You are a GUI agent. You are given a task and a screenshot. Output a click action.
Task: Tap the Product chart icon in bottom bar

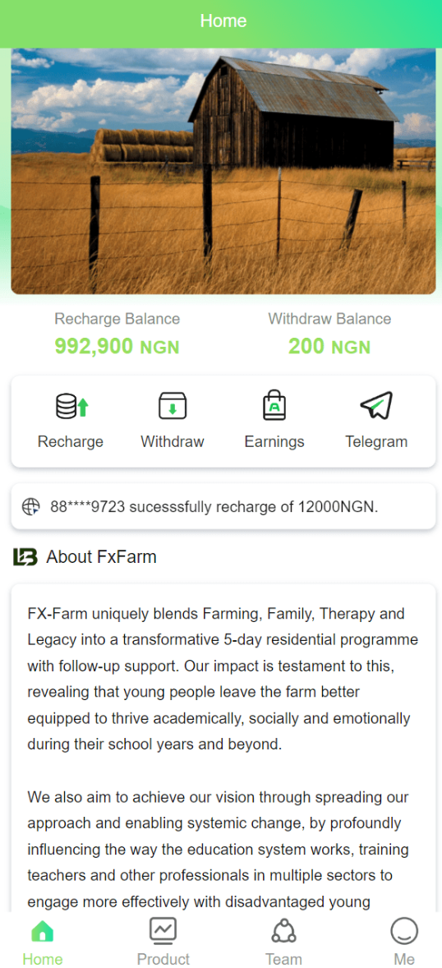point(163,930)
